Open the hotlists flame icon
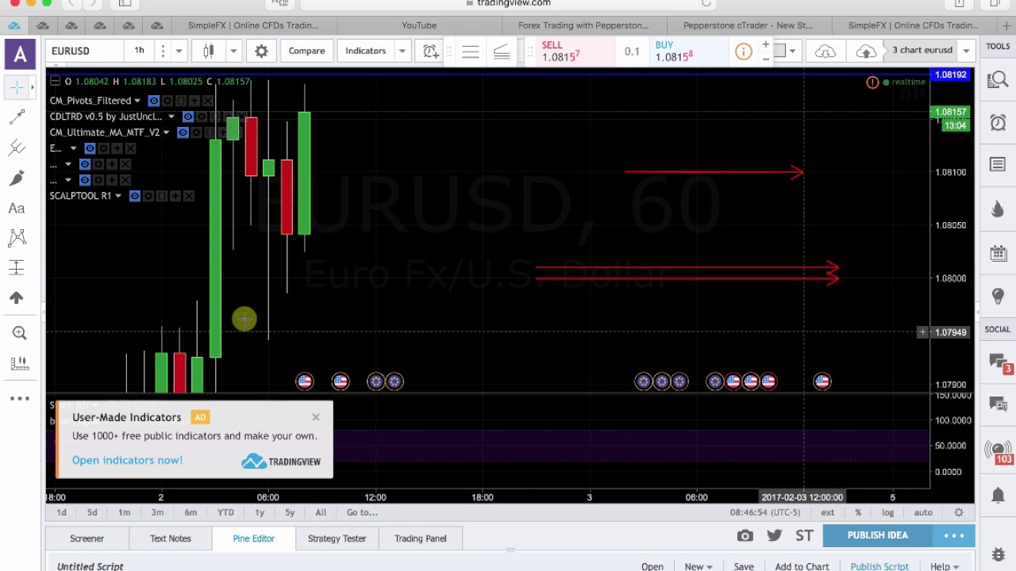The height and width of the screenshot is (571, 1016). pyautogui.click(x=998, y=209)
